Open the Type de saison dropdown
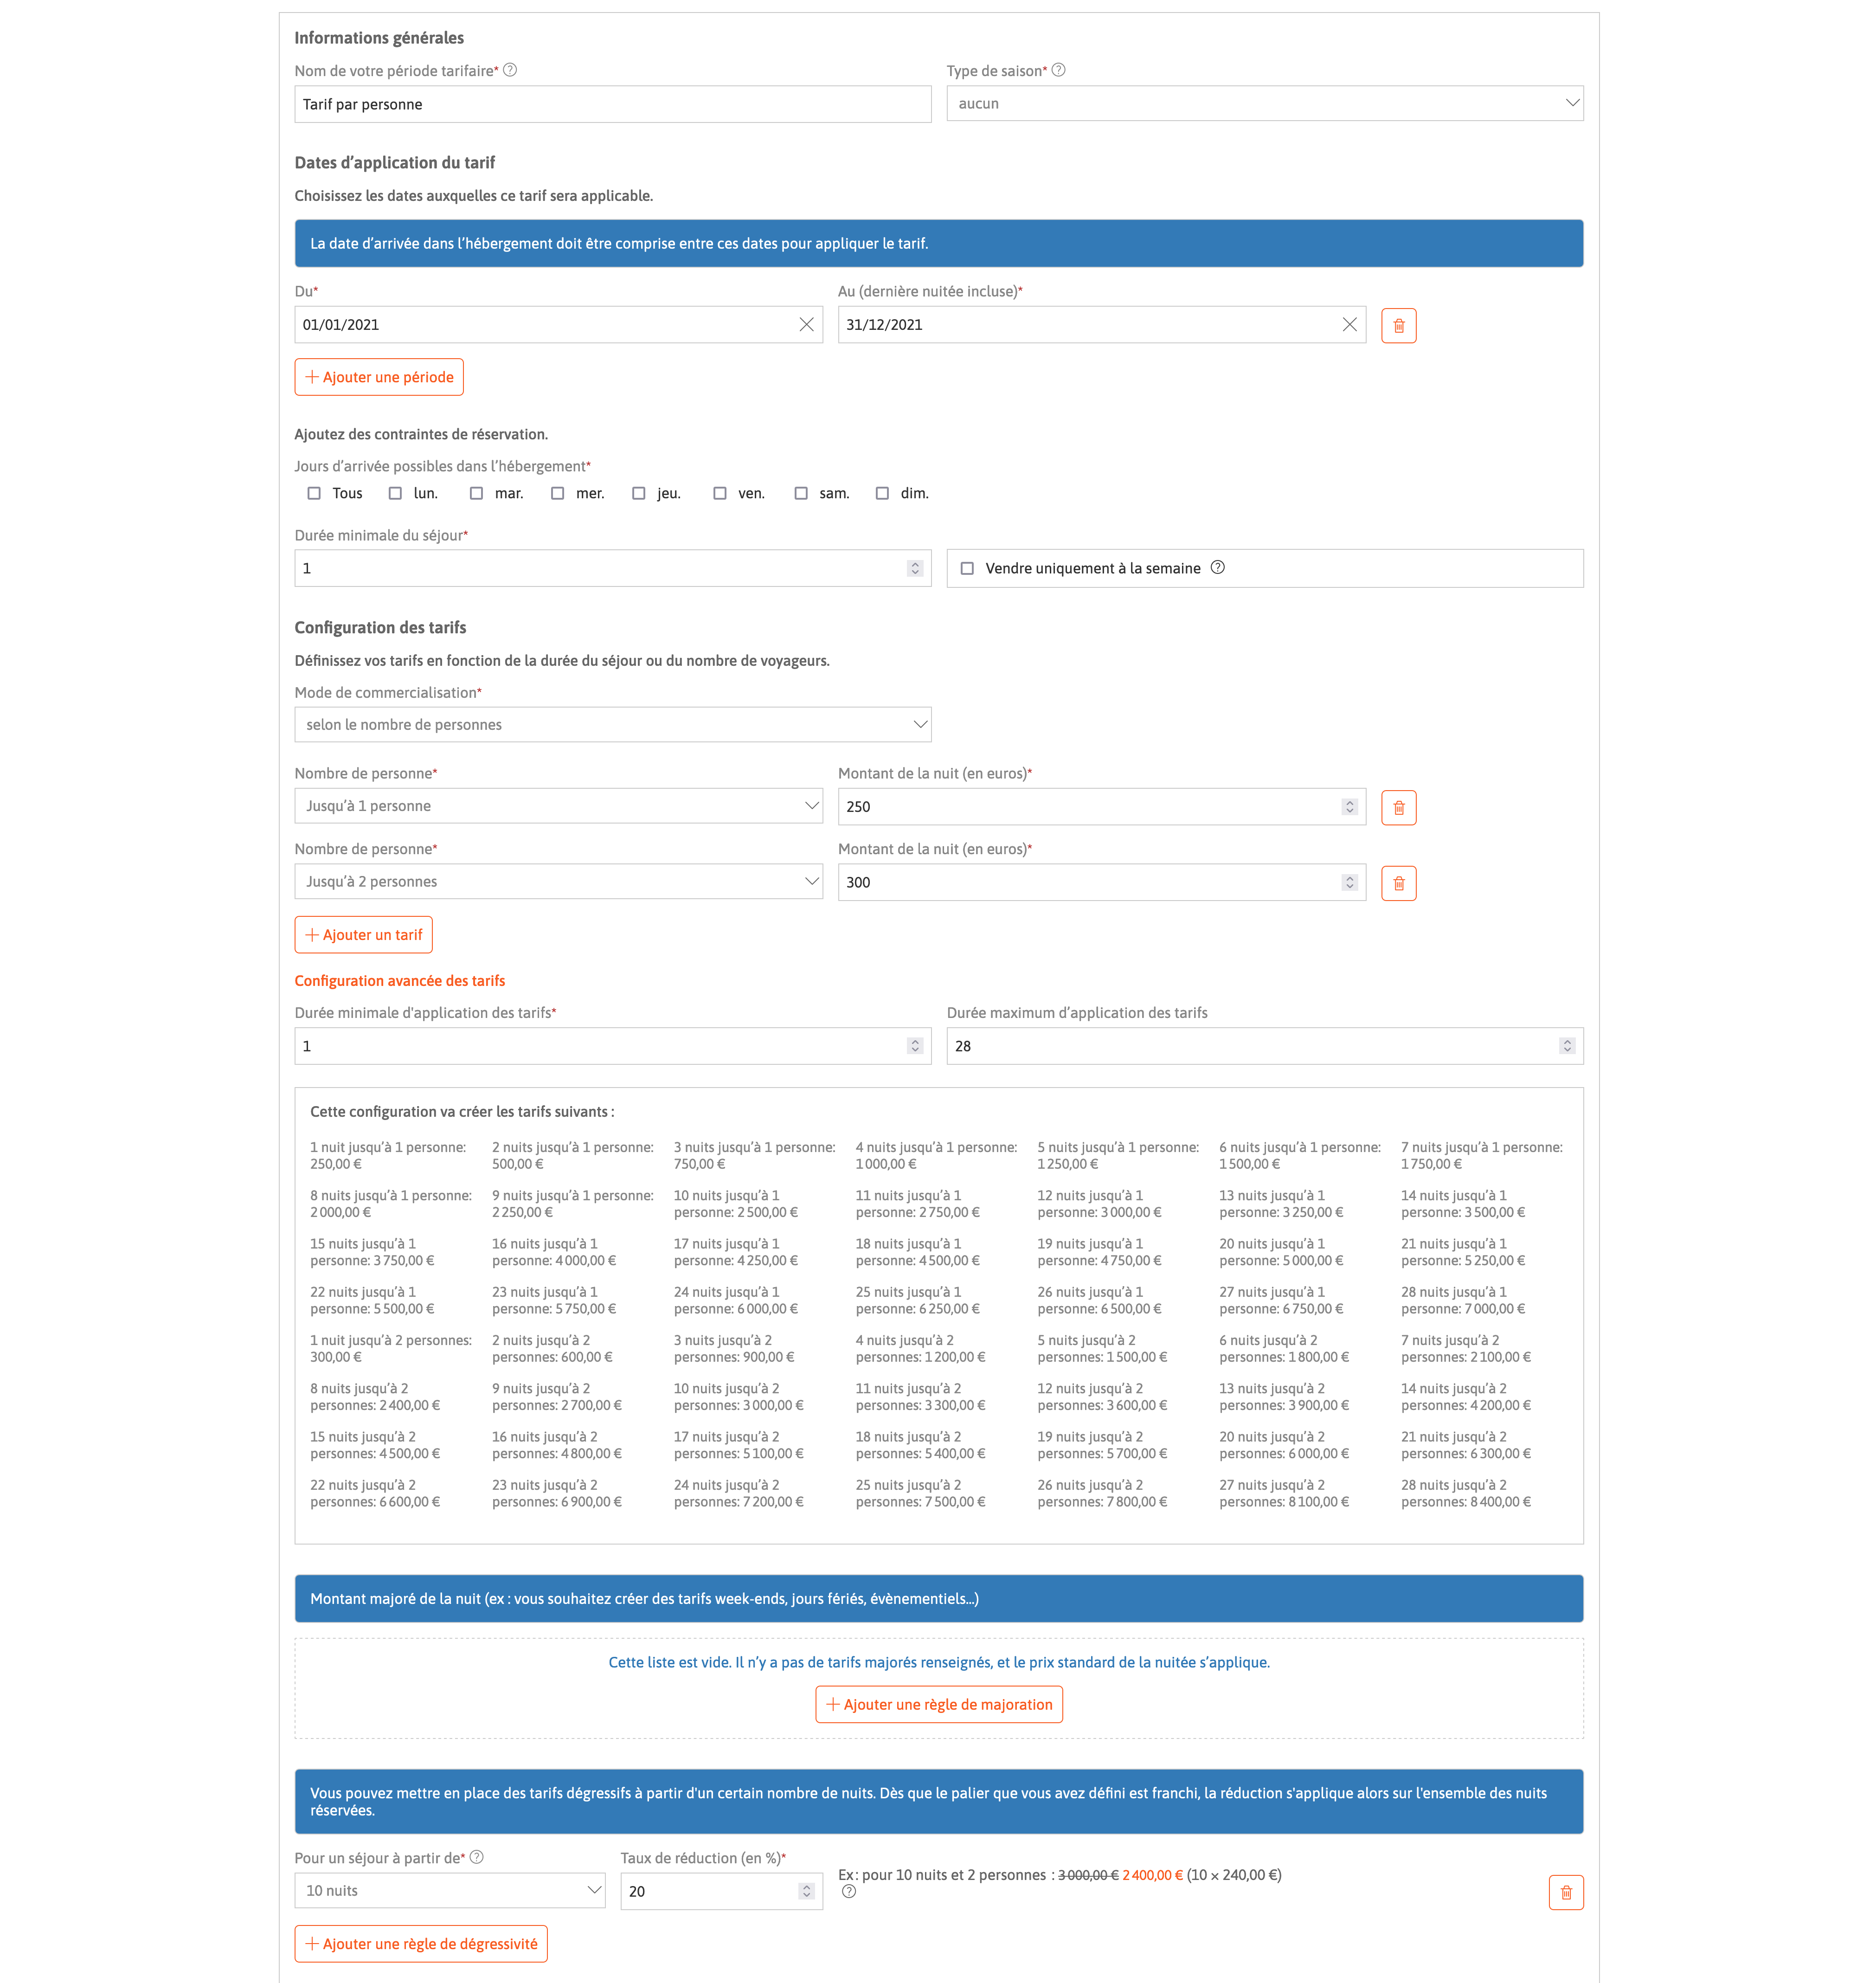The height and width of the screenshot is (1983, 1876). pyautogui.click(x=1265, y=104)
